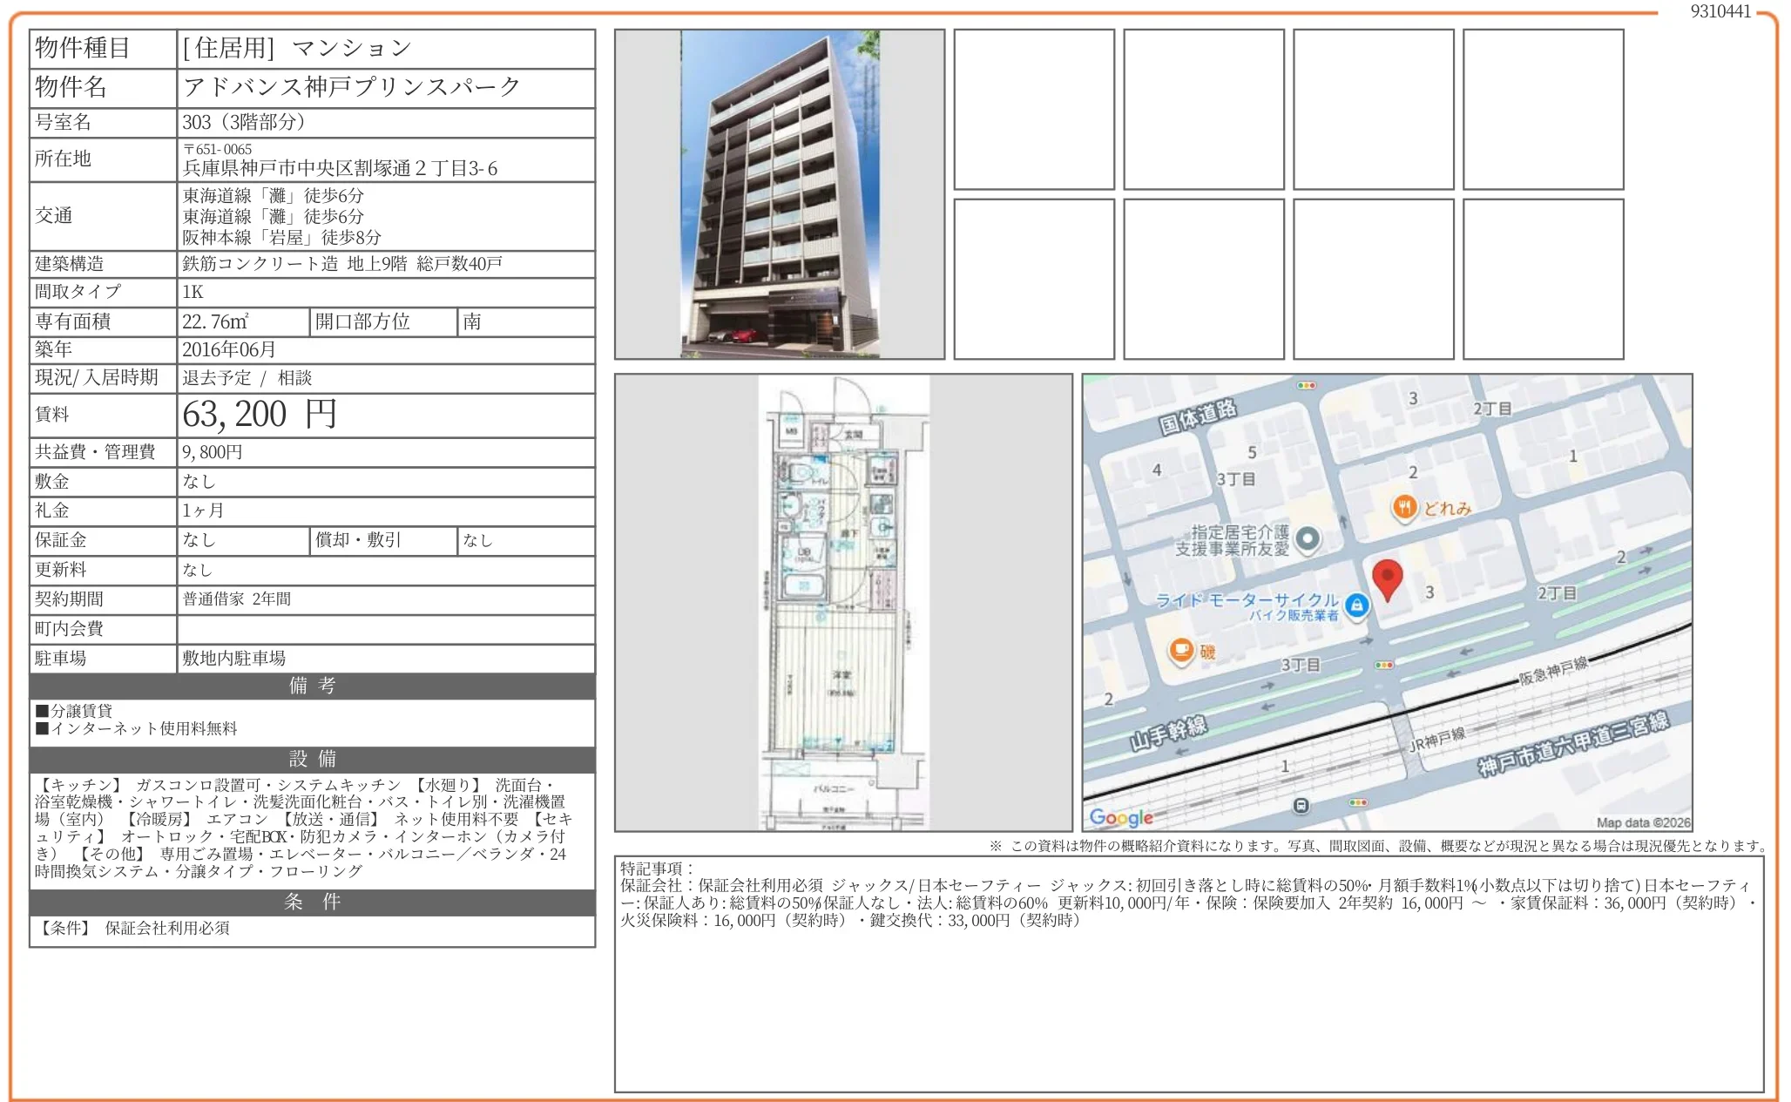This screenshot has height=1102, width=1791.
Task: Click the traffic light icon near 国体道路
Action: [1306, 385]
